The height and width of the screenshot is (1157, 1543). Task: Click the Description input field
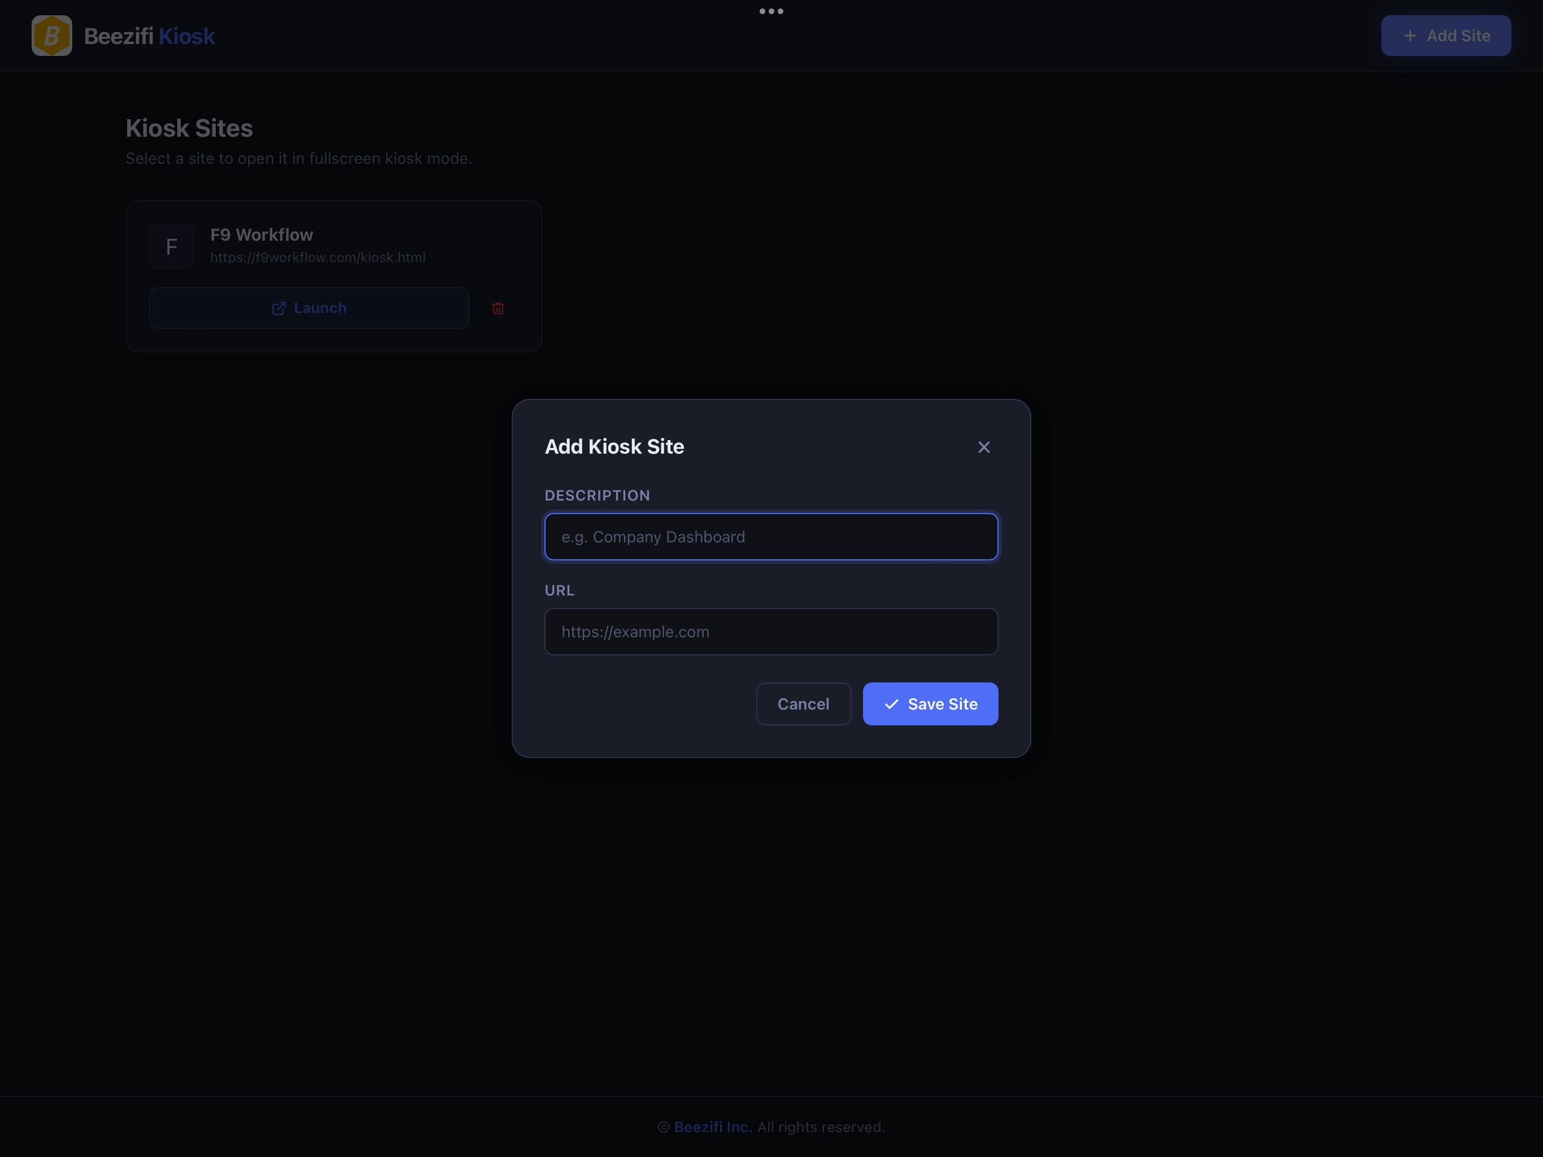[x=771, y=537]
